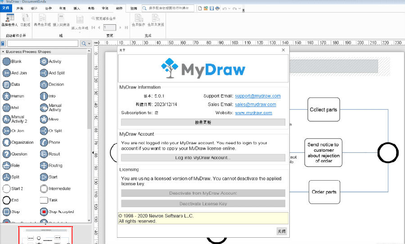The image size is (405, 244).
Task: Click Log into MyDraw Account button
Action: click(x=203, y=158)
